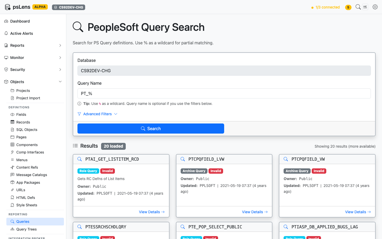Click Role Query badge on PTAI_GET_LISTITEM_RCD
Viewport: 382px width, 239px height.
[x=88, y=171]
